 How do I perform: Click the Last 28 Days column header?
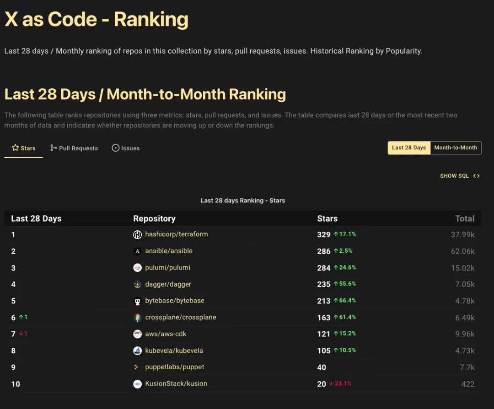pos(36,218)
